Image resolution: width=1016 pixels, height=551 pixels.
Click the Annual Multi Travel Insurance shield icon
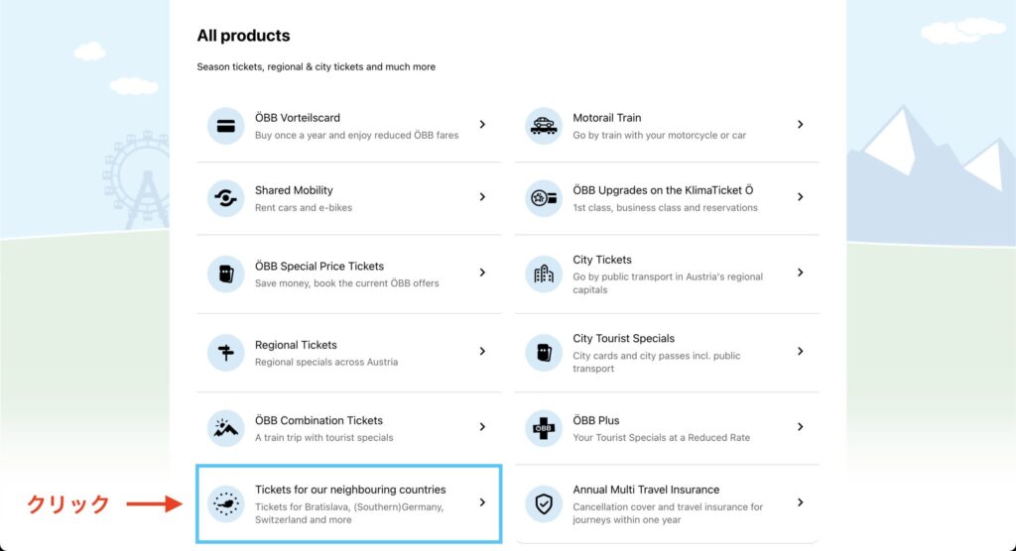click(543, 503)
